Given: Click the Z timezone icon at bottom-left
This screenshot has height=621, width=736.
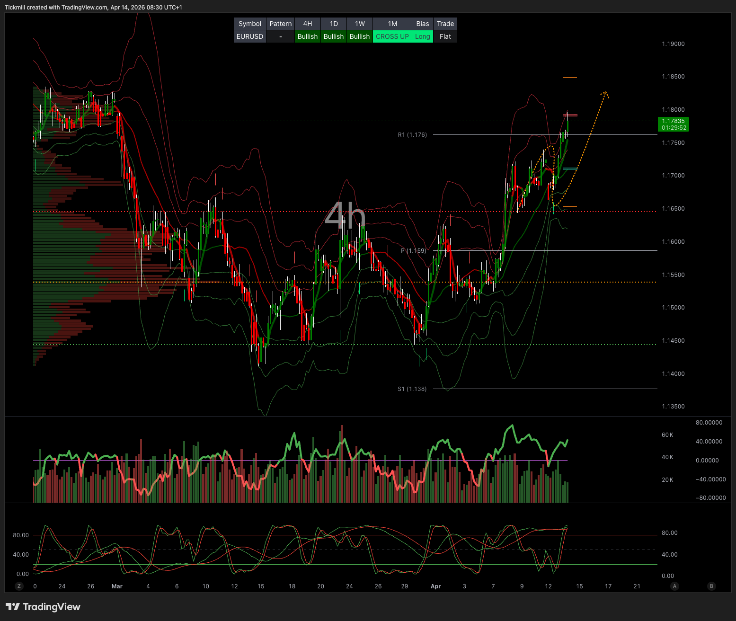Looking at the screenshot, I should (x=19, y=586).
